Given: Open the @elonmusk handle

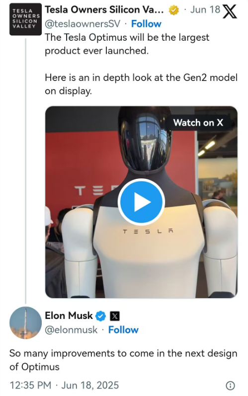Looking at the screenshot, I should (x=71, y=330).
